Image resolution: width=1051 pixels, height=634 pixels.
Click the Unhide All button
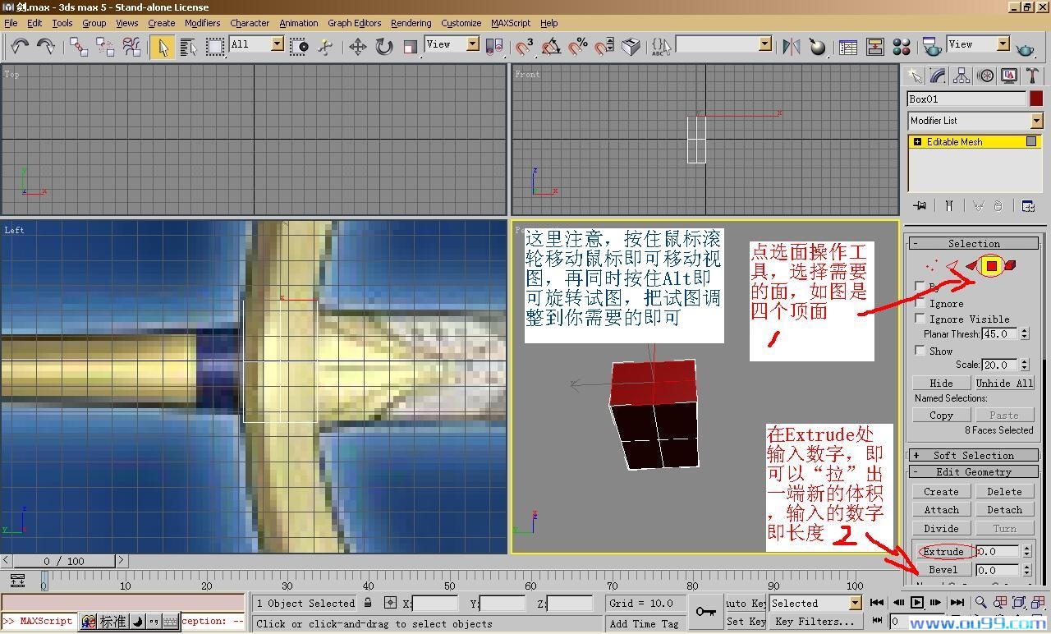pyautogui.click(x=1004, y=384)
